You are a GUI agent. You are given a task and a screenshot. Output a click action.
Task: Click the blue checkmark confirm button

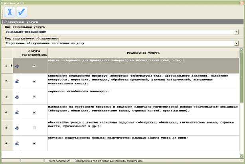(x=22, y=12)
